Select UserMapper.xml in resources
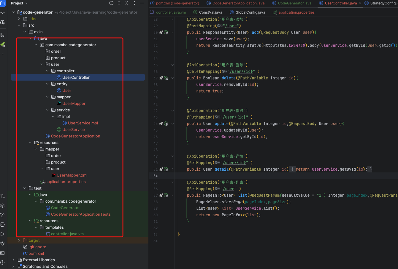This screenshot has height=269, width=398. [x=72, y=175]
